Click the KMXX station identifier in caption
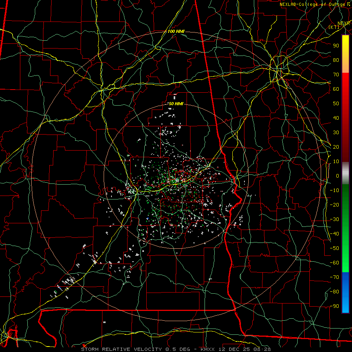The image size is (352, 352). (208, 349)
